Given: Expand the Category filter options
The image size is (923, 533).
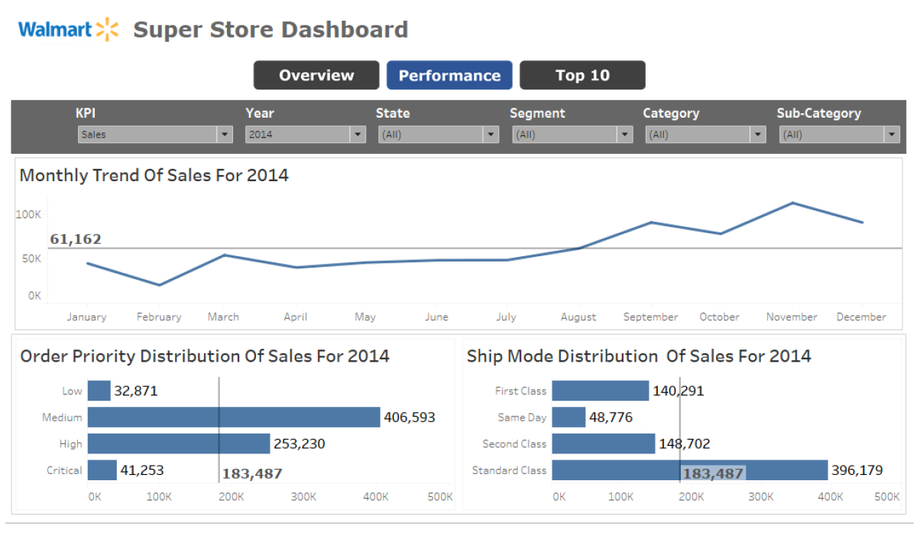Looking at the screenshot, I should pyautogui.click(x=757, y=135).
